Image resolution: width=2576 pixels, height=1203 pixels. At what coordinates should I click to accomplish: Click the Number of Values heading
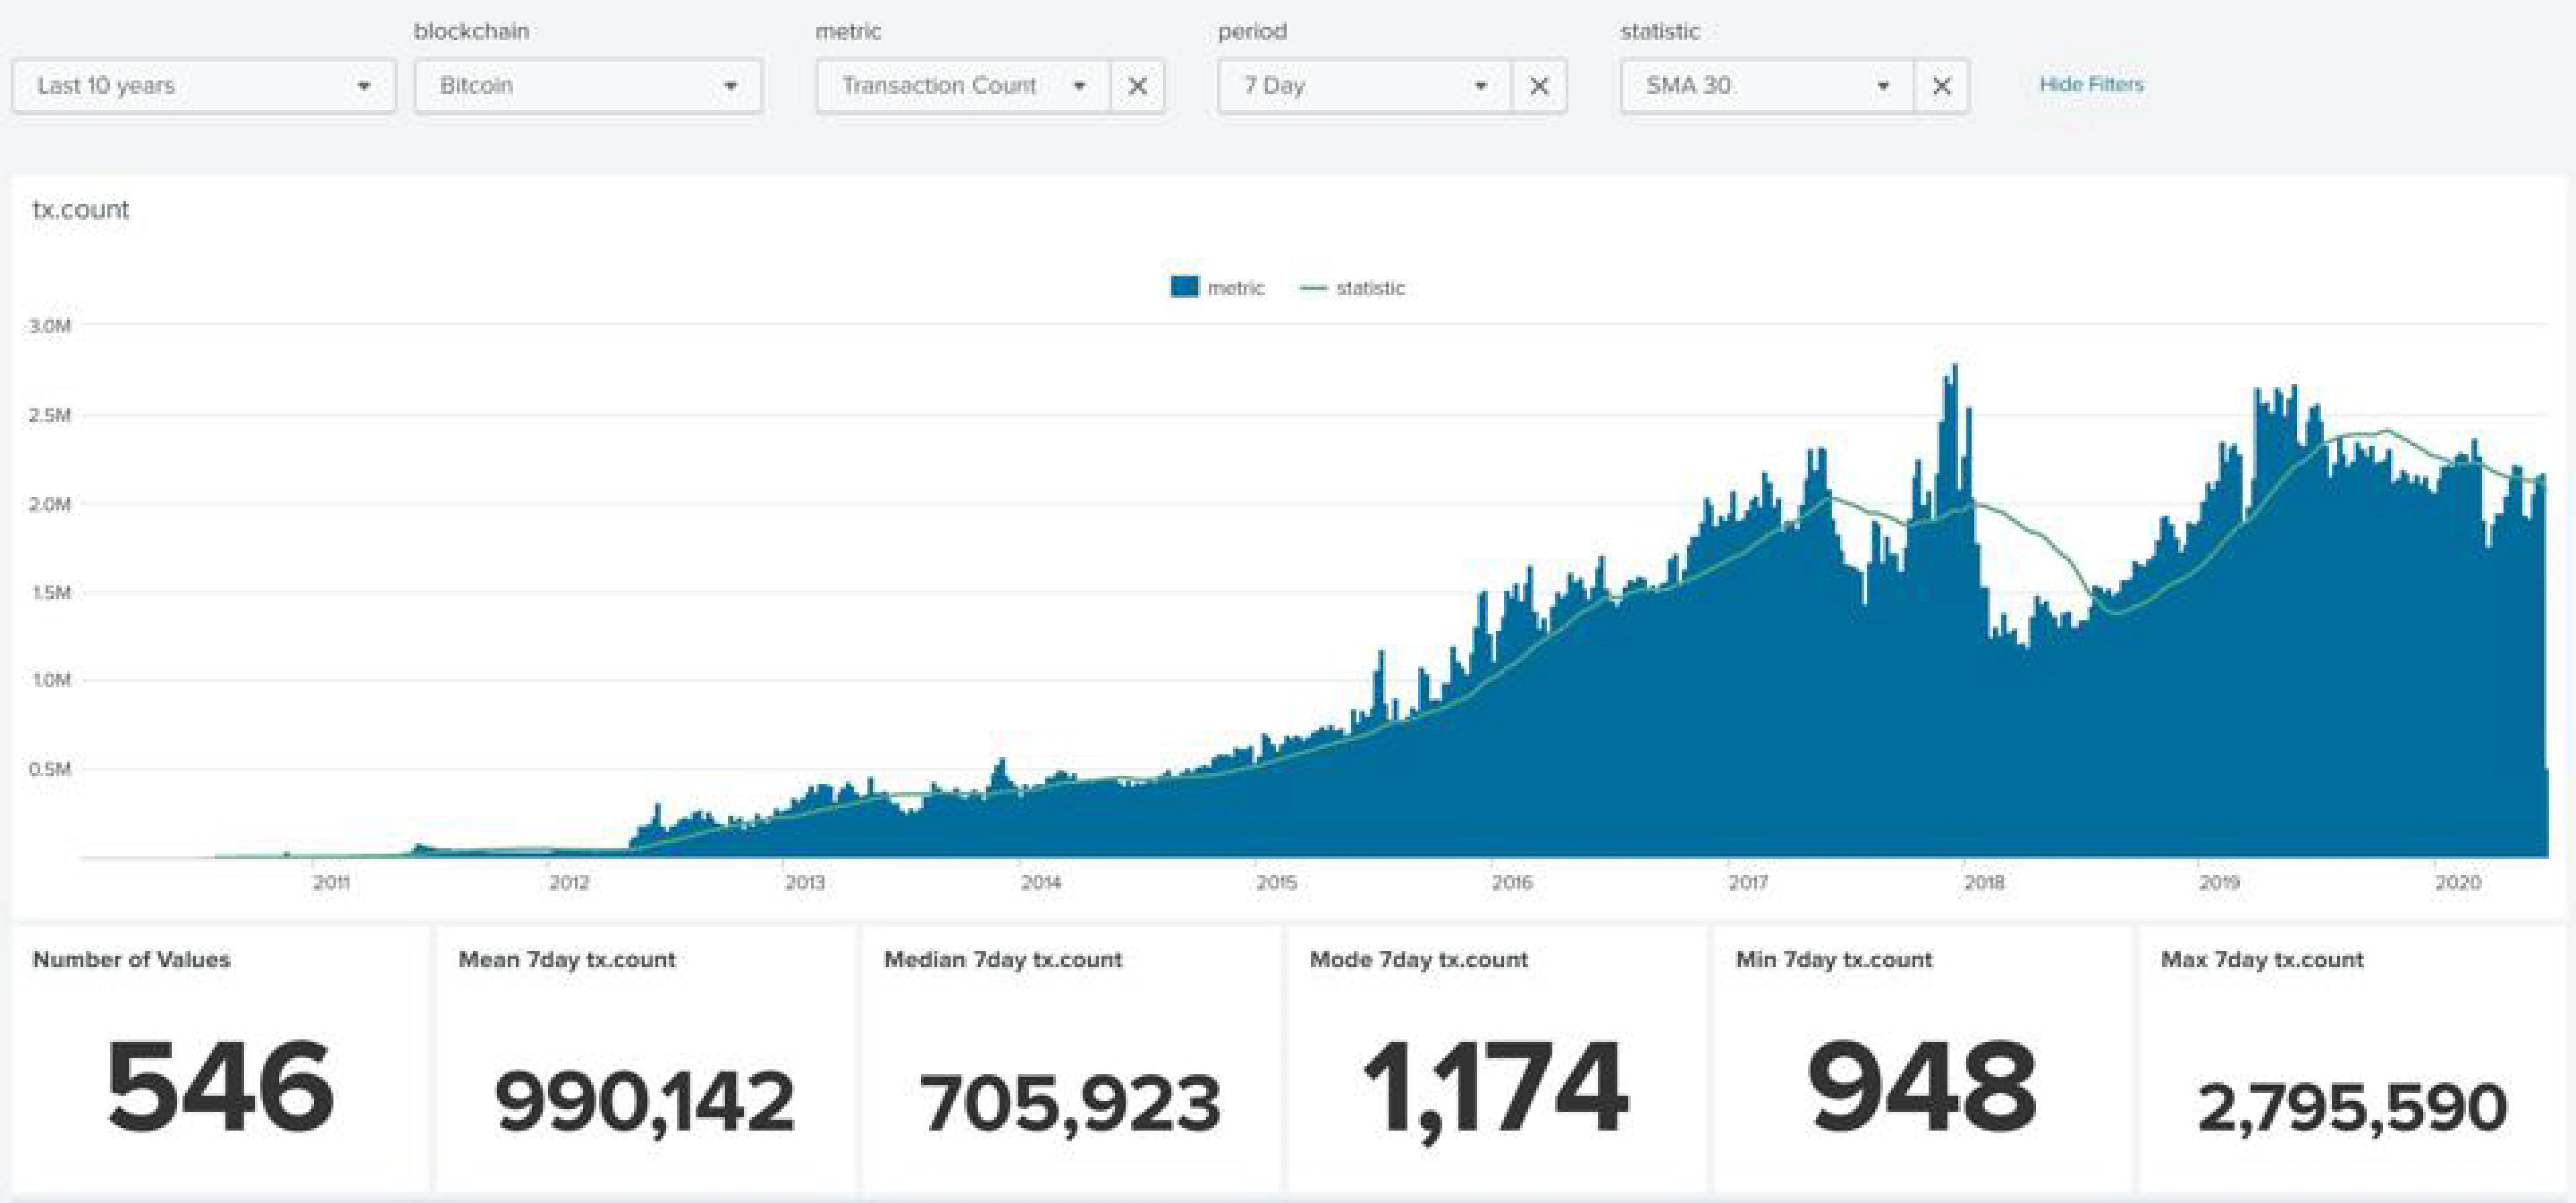pos(131,960)
